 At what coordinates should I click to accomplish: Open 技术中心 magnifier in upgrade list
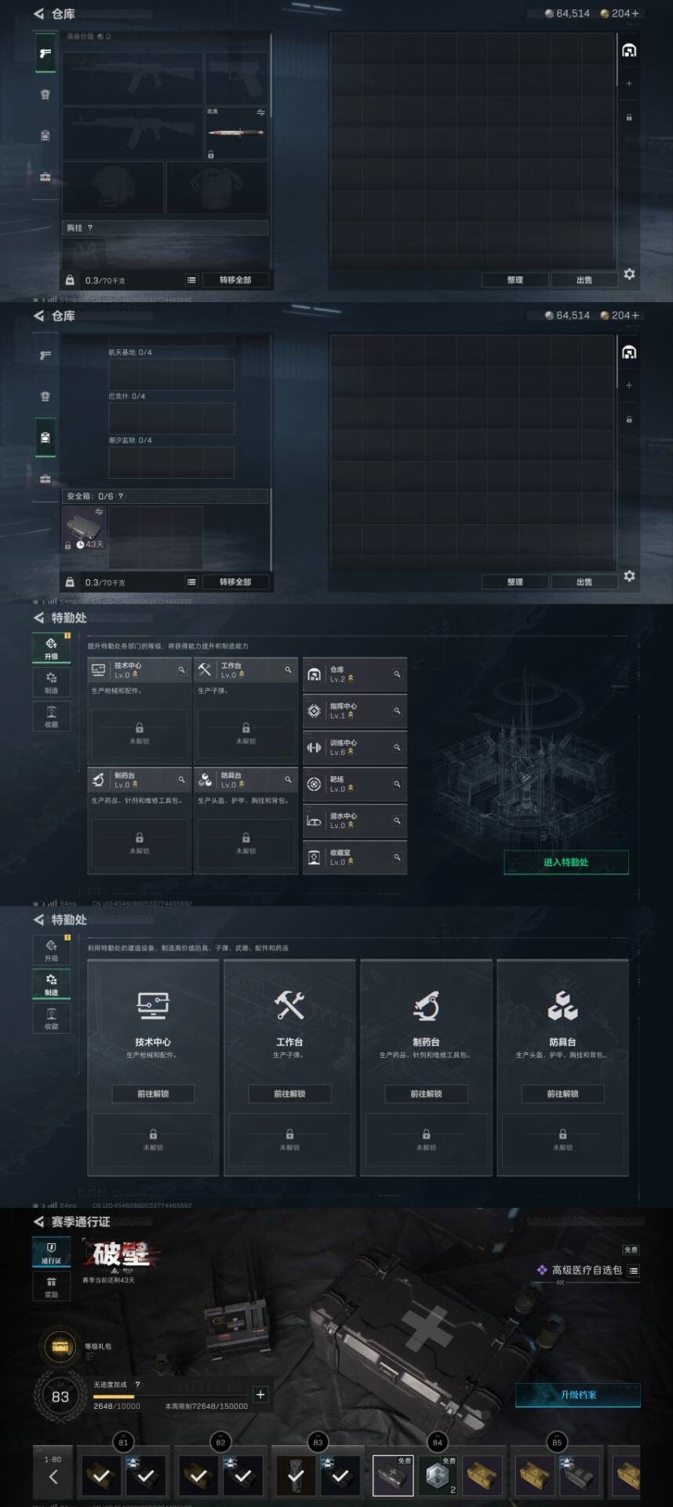(181, 670)
